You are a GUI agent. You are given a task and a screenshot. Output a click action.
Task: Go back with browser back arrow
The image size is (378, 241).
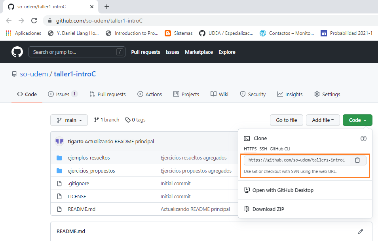[x=9, y=21]
